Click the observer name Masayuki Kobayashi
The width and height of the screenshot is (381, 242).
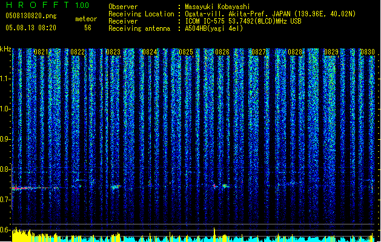tap(217, 7)
